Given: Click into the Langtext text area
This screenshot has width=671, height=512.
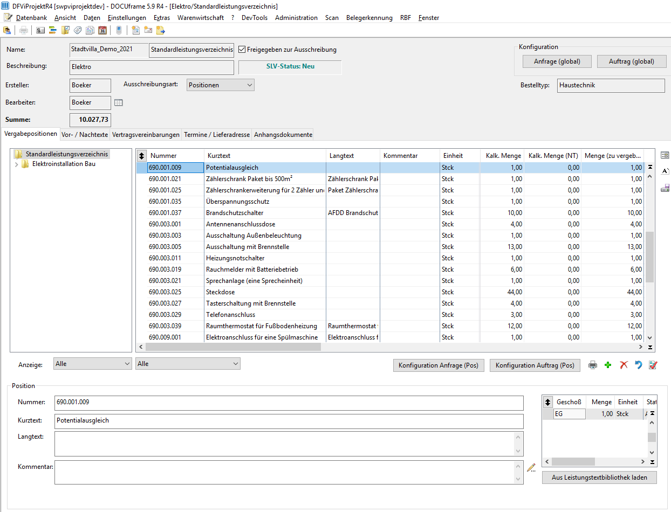Looking at the screenshot, I should (284, 444).
